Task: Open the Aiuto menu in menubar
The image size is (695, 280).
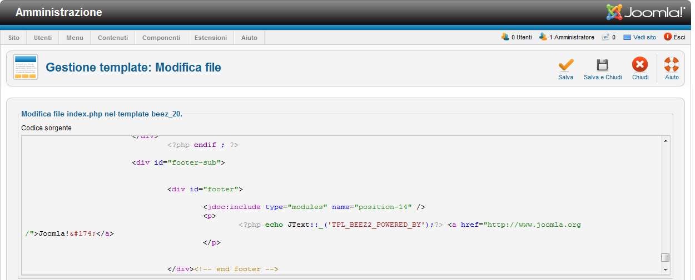Action: pyautogui.click(x=249, y=38)
